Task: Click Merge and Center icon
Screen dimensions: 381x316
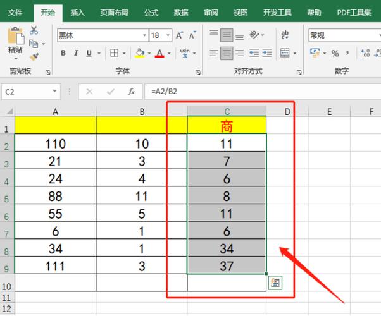Action: point(285,52)
